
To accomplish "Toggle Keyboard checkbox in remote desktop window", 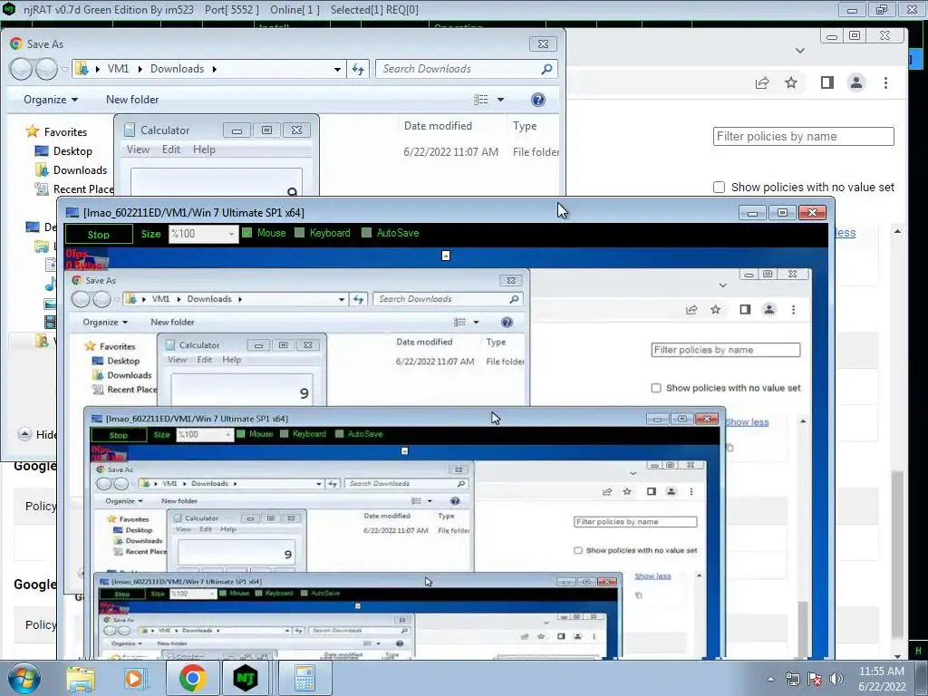I will (299, 233).
